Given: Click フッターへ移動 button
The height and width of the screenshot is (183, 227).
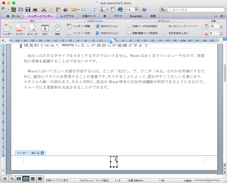Looking at the screenshot, I should click(78, 33).
